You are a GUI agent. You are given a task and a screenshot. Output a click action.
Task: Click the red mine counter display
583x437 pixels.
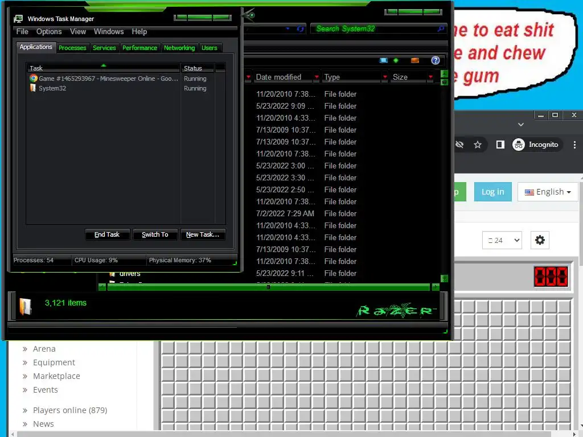[551, 277]
